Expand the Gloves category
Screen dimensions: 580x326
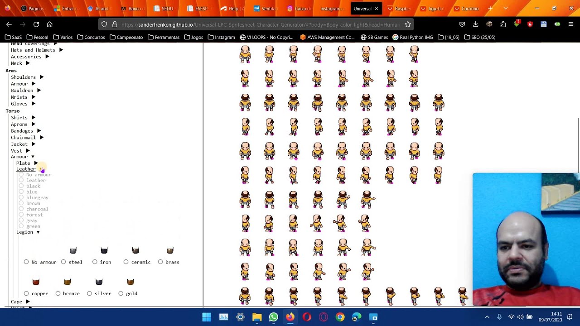[23, 104]
